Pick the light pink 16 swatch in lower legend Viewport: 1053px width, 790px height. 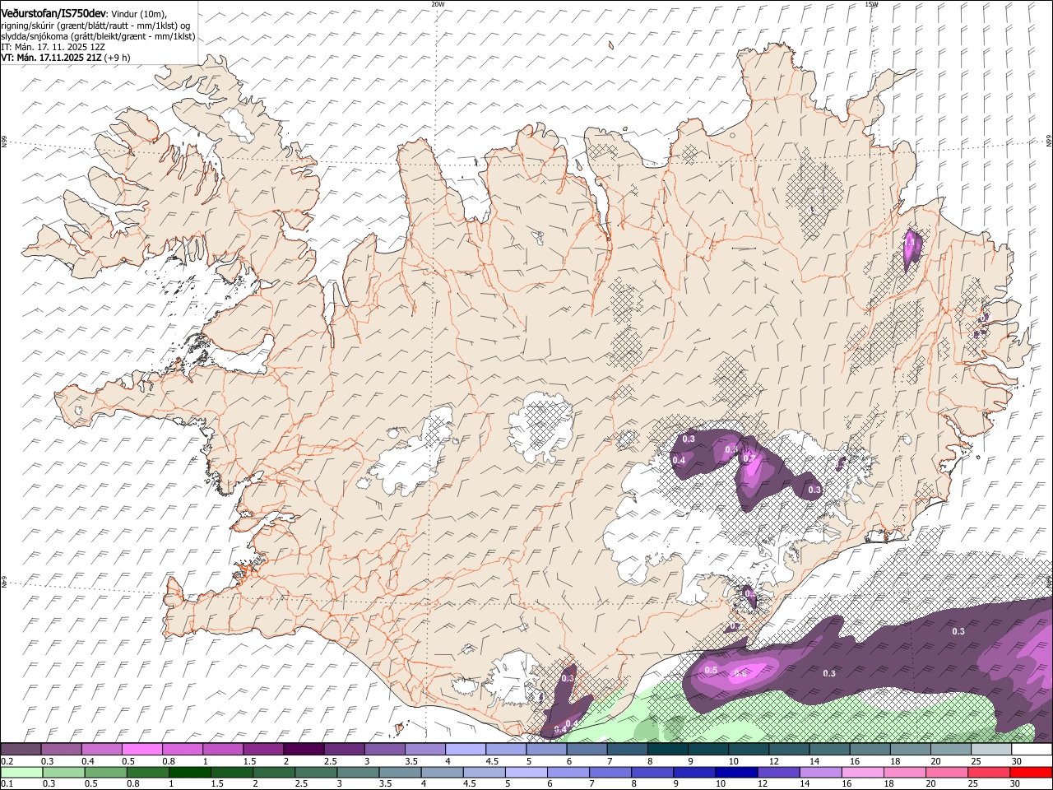tap(862, 772)
